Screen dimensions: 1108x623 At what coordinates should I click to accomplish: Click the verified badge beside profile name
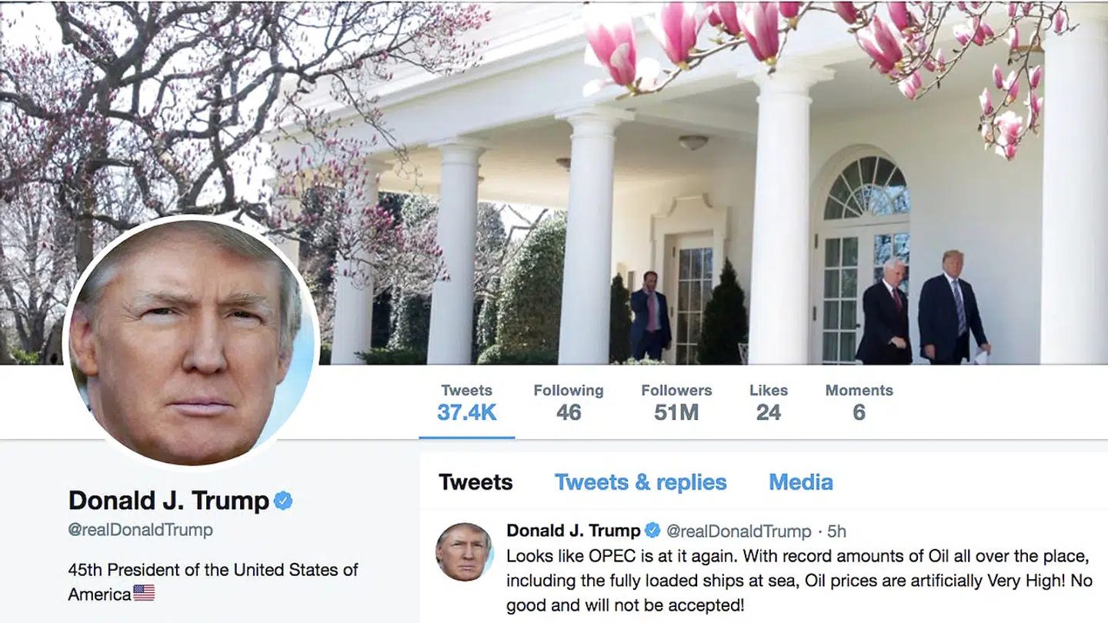click(x=283, y=501)
